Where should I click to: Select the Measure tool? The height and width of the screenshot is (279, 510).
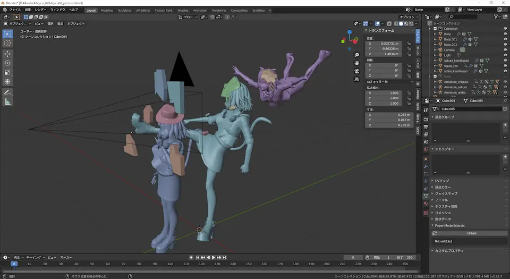(x=7, y=102)
